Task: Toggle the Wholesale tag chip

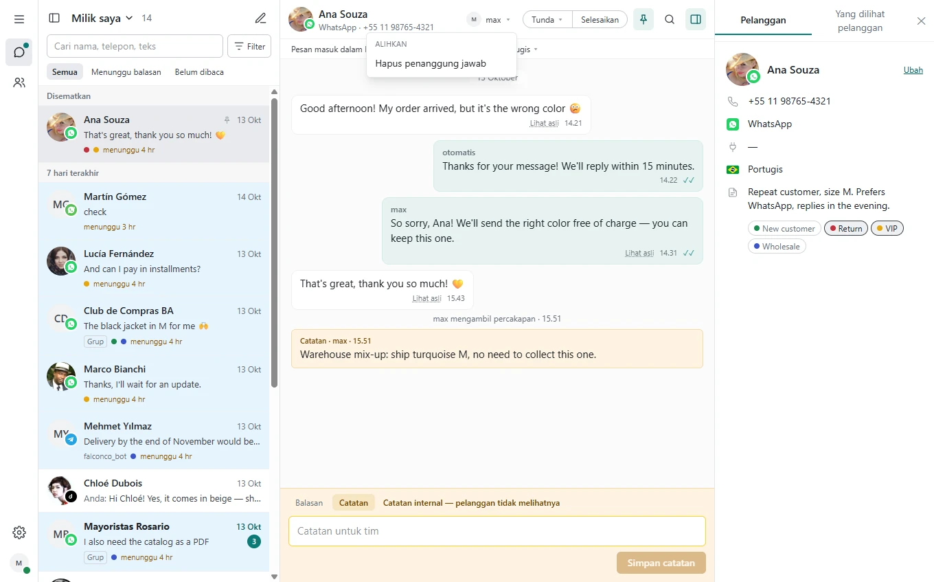Action: (777, 246)
